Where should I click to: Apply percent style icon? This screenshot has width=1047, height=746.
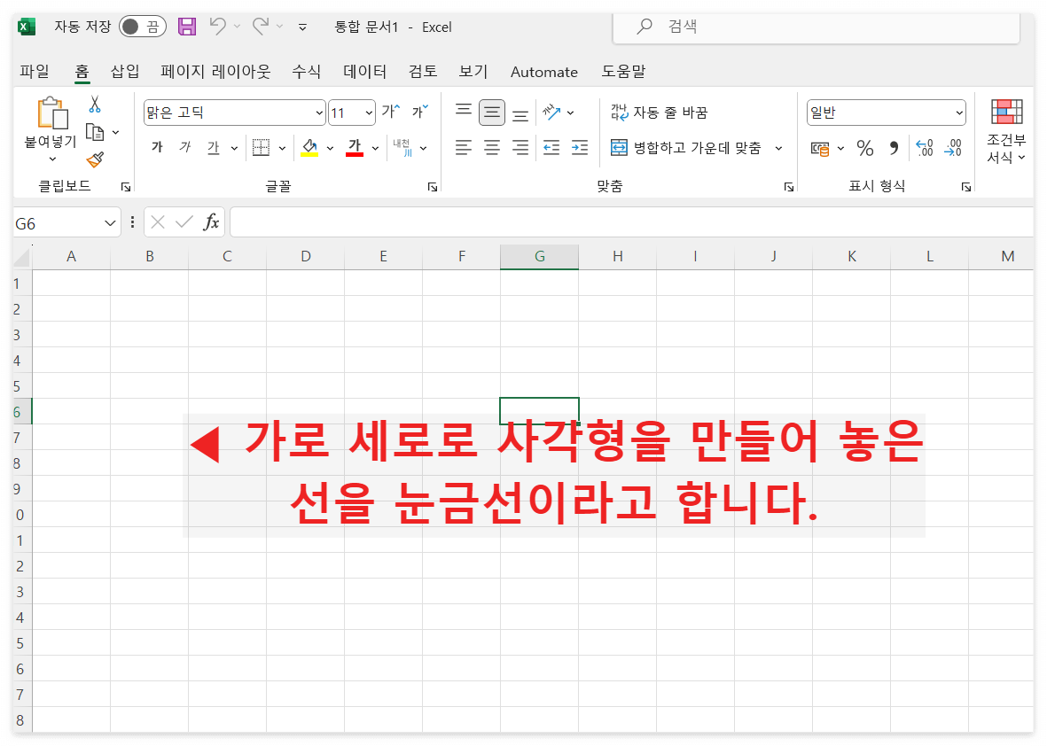[865, 148]
